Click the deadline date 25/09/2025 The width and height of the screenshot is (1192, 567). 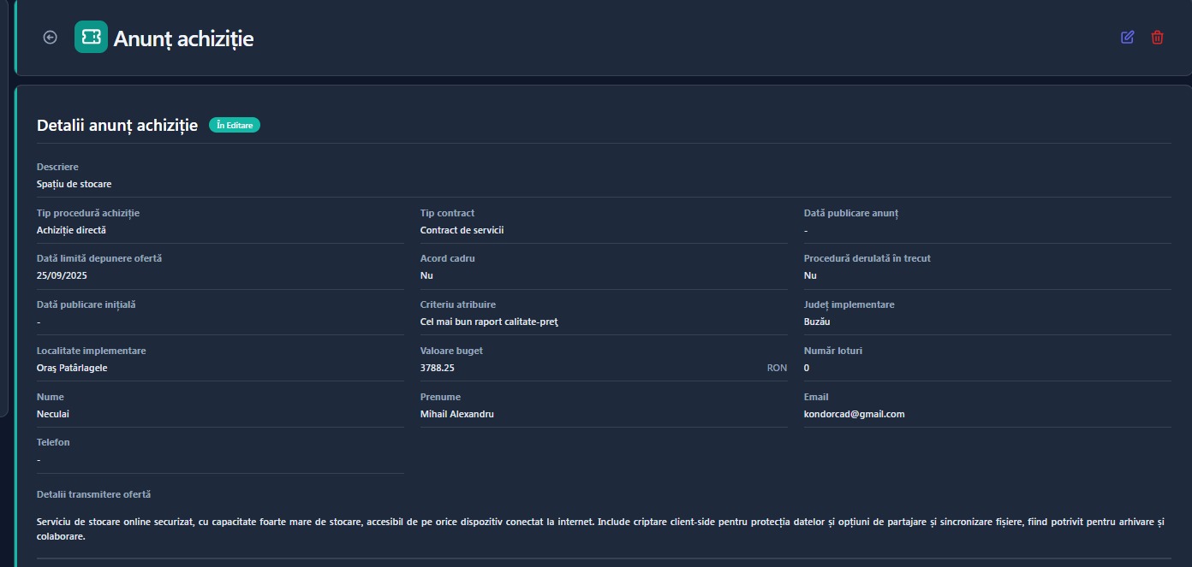[x=62, y=276]
